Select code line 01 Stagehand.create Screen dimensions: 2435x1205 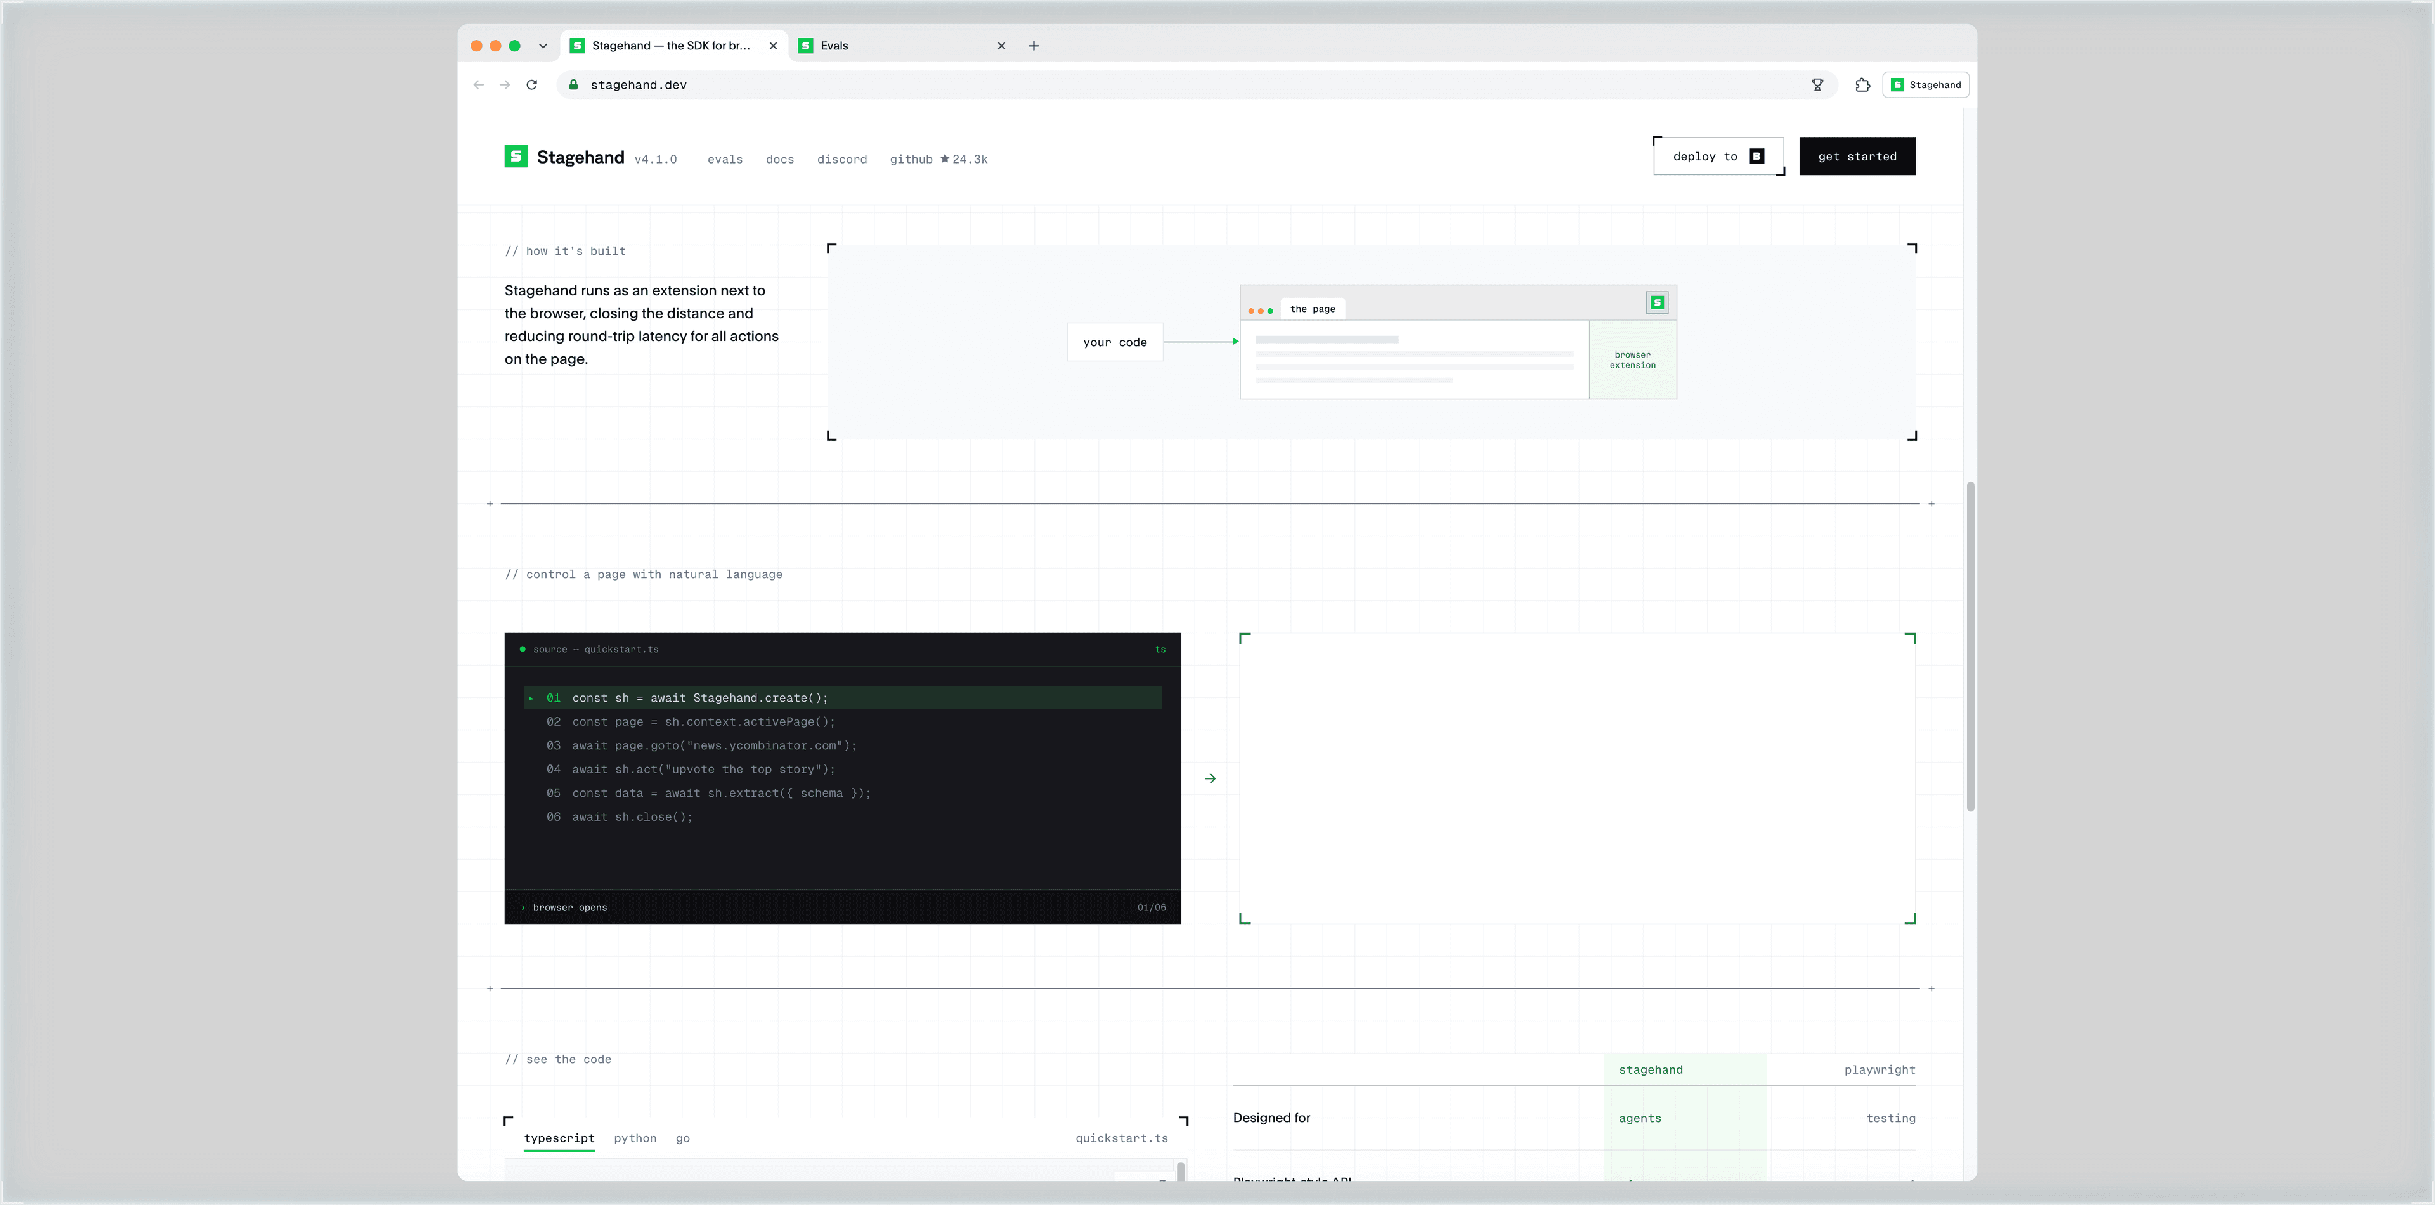pos(842,697)
